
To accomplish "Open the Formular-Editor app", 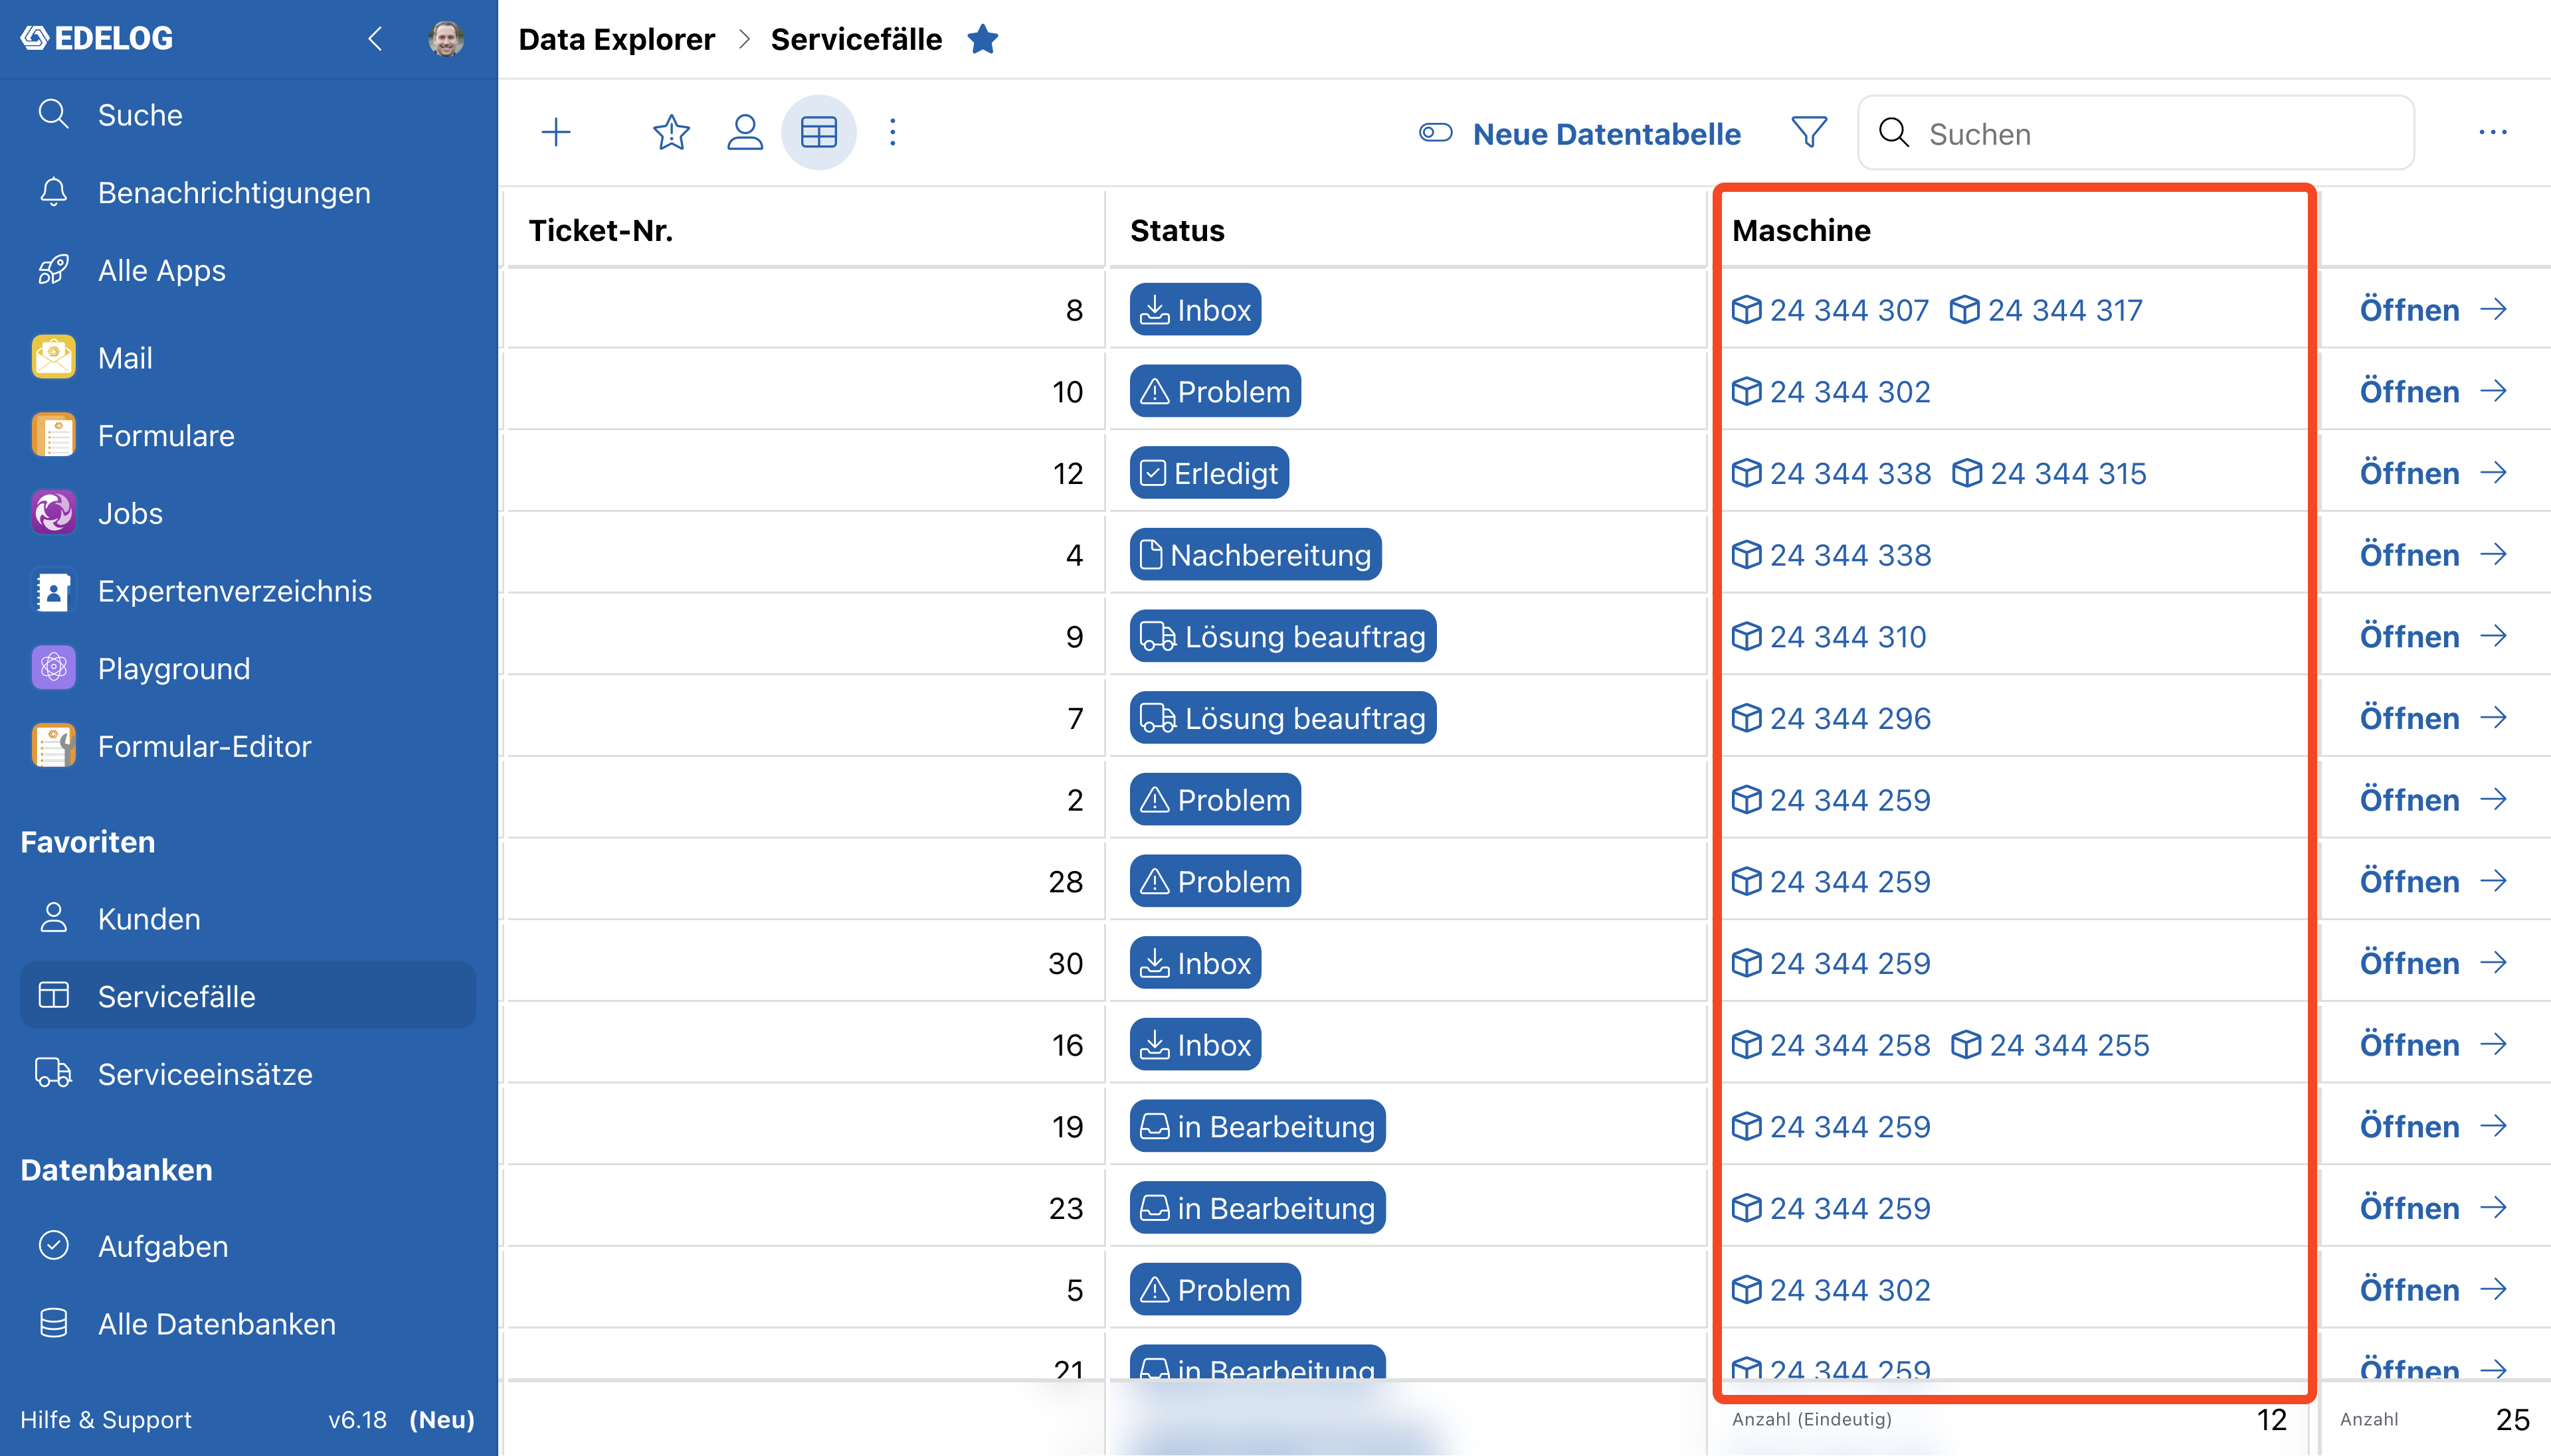I will click(x=248, y=746).
